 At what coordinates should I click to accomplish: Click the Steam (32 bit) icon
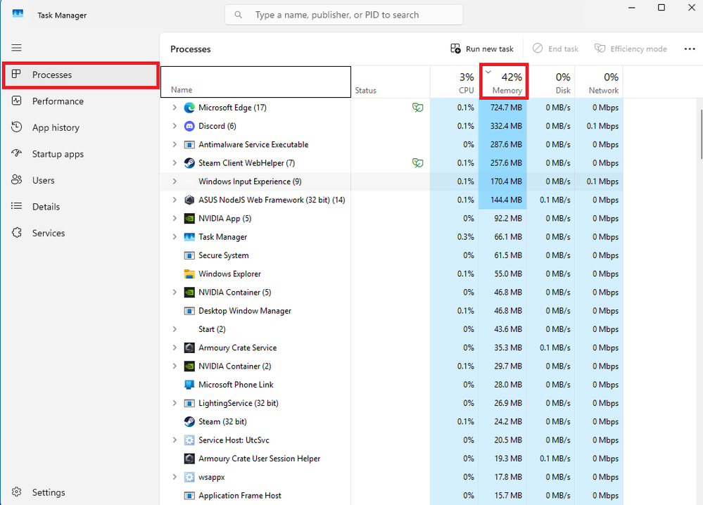click(189, 422)
